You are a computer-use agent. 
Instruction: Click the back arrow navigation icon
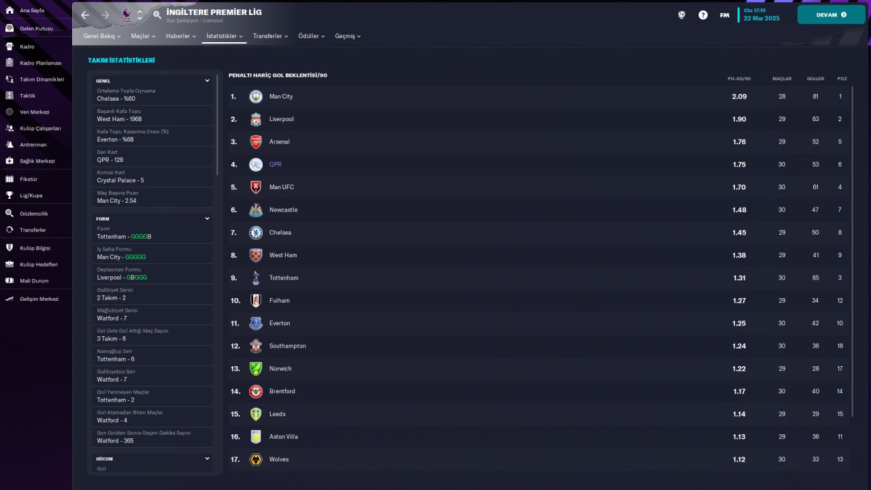pyautogui.click(x=85, y=14)
